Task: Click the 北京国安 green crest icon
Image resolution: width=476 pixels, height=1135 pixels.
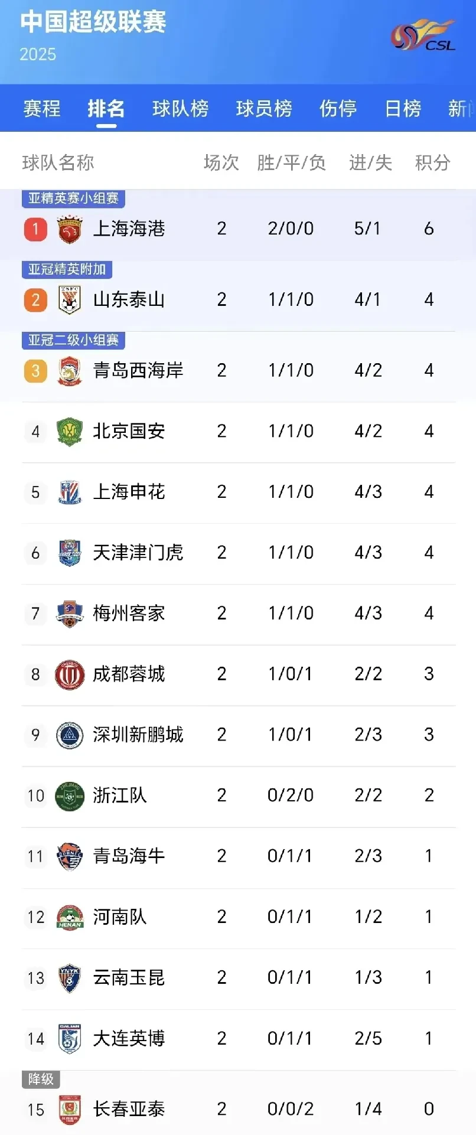Action: 70,432
